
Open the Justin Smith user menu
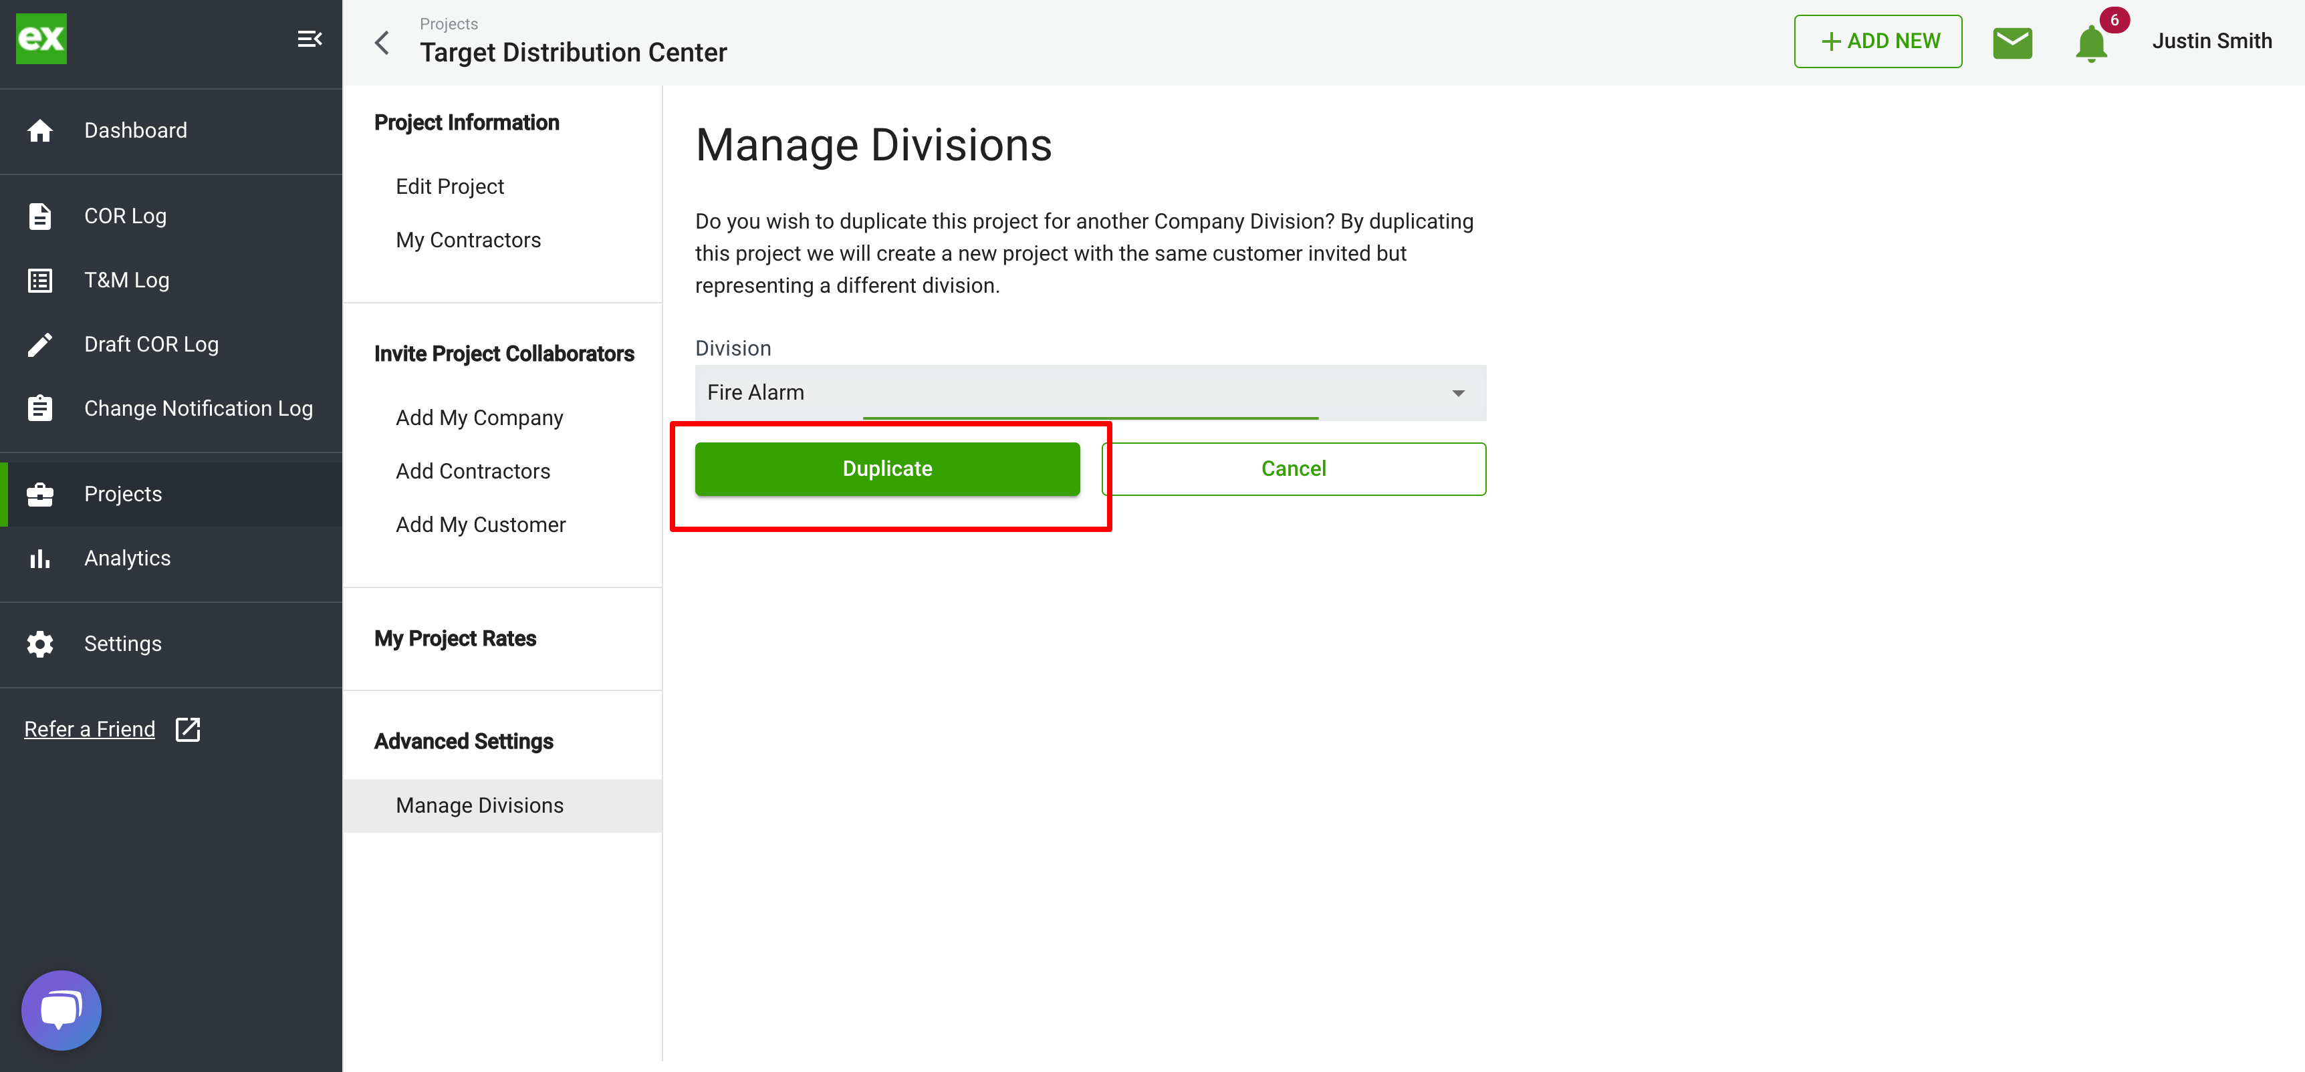pos(2211,41)
